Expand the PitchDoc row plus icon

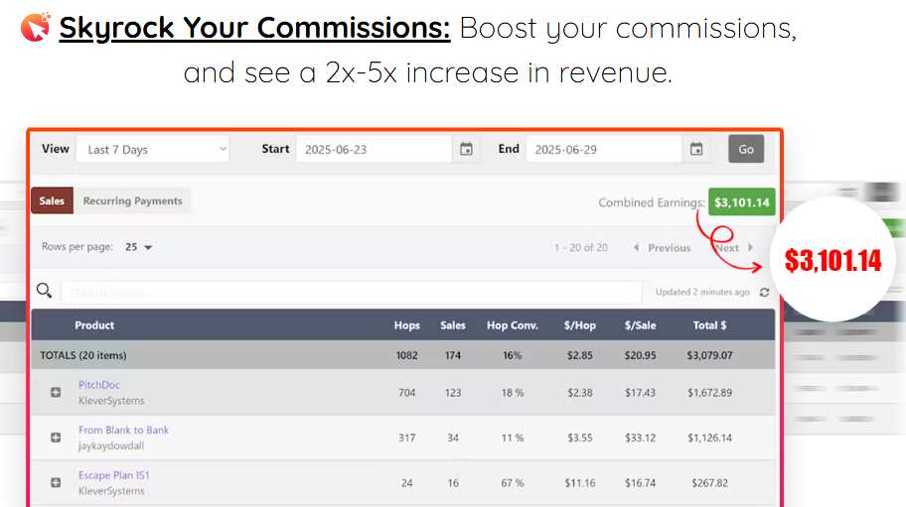[56, 393]
